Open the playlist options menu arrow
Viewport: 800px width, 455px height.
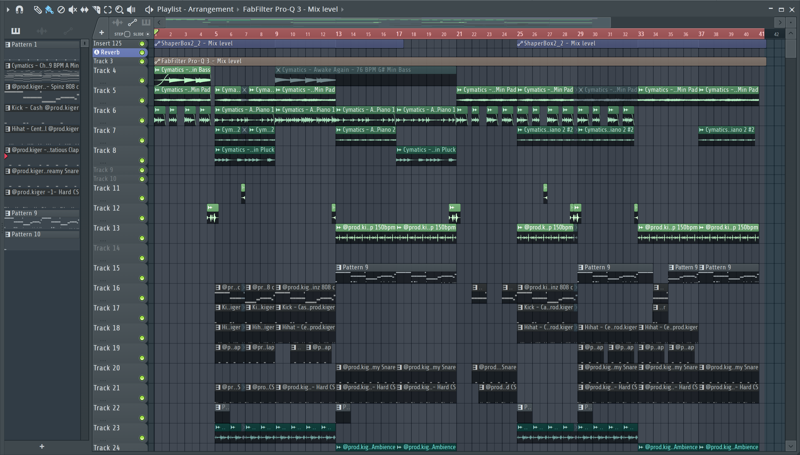(x=8, y=9)
